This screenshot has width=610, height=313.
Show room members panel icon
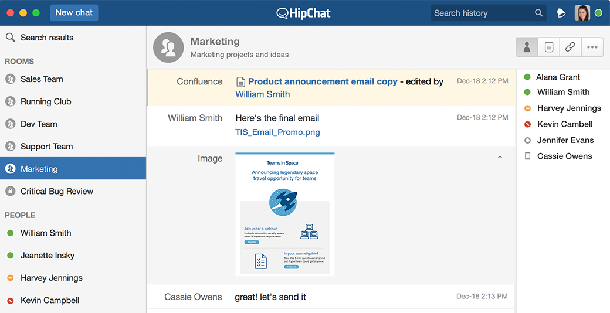coord(527,47)
